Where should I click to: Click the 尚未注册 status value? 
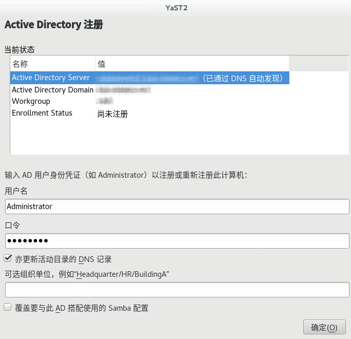tap(113, 114)
